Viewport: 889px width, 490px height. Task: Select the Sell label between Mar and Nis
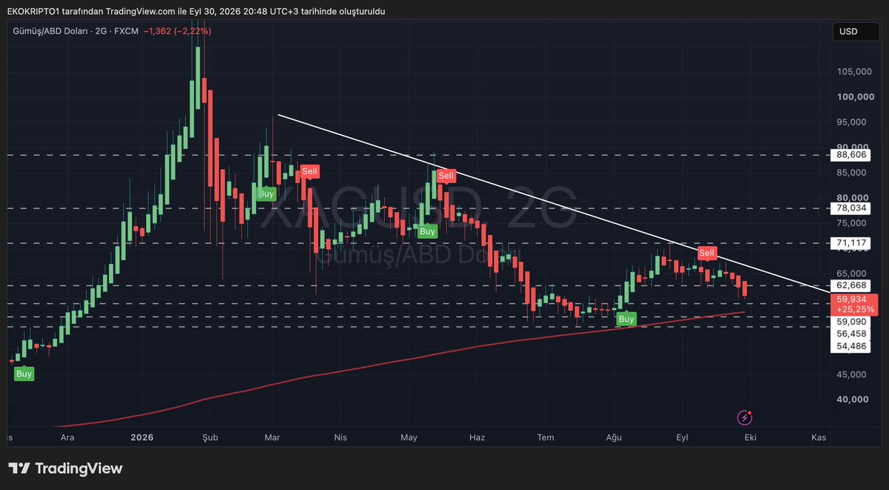[x=310, y=171]
